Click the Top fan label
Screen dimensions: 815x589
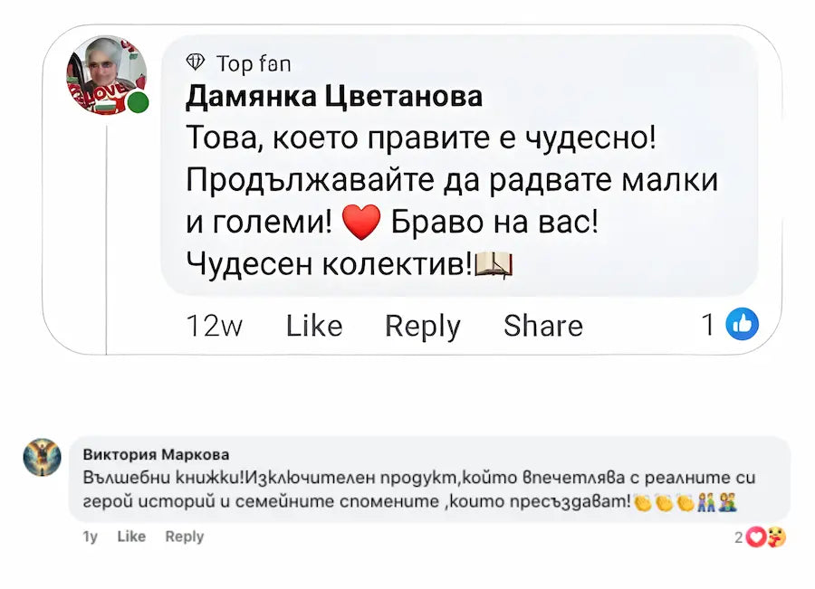(x=253, y=63)
